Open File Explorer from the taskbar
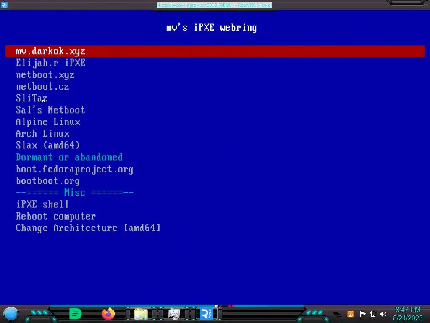The height and width of the screenshot is (323, 430). coord(141,314)
